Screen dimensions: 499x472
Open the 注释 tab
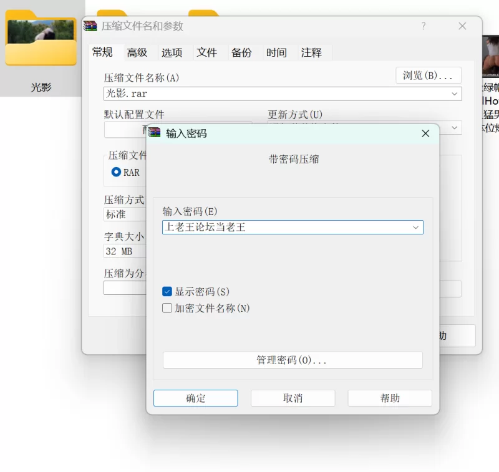click(x=311, y=52)
